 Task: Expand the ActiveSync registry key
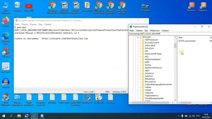point(140,48)
